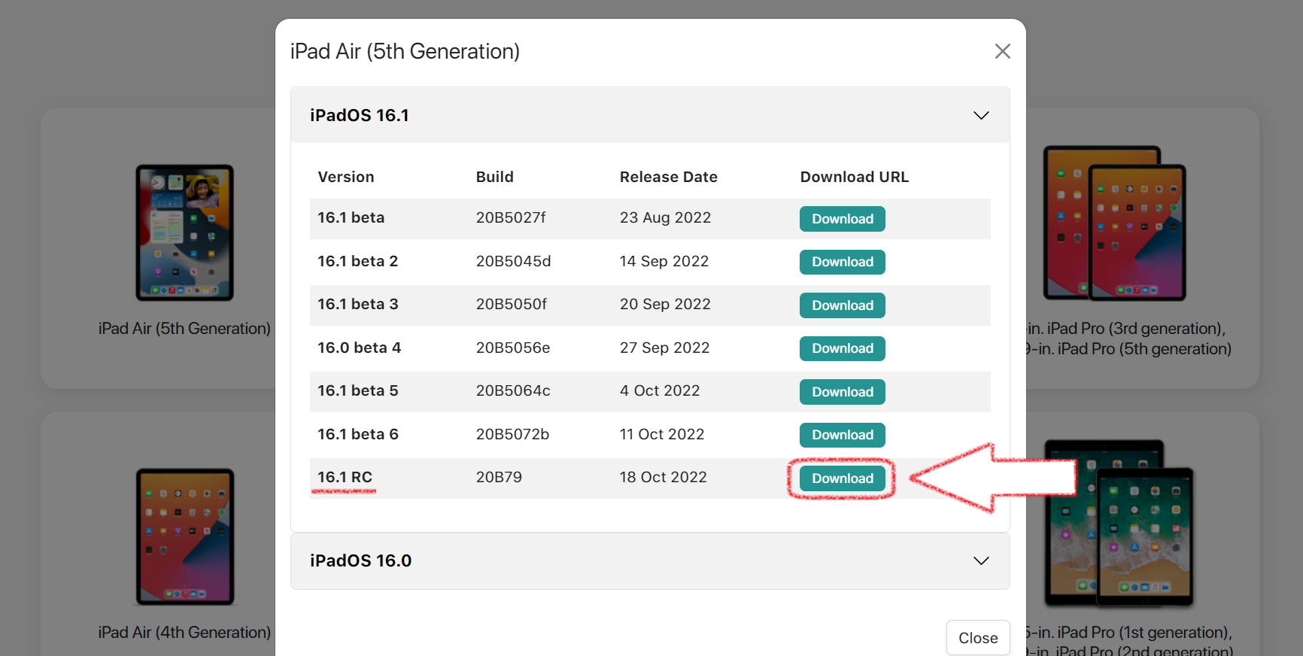Download the 16.1 beta build 20B5027f
This screenshot has height=656, width=1303.
click(843, 219)
